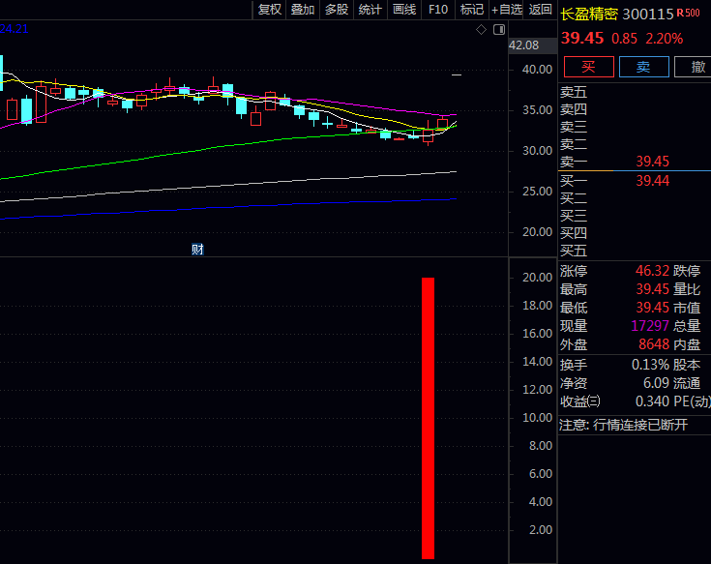Image resolution: width=711 pixels, height=564 pixels.
Task: Click stock code 300115
Action: point(648,15)
